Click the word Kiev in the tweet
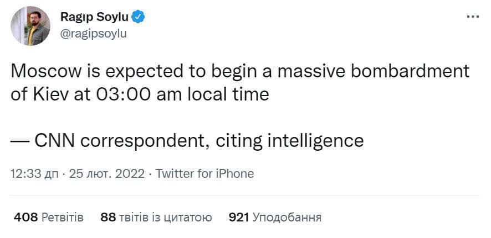491x238 pixels. click(55, 93)
